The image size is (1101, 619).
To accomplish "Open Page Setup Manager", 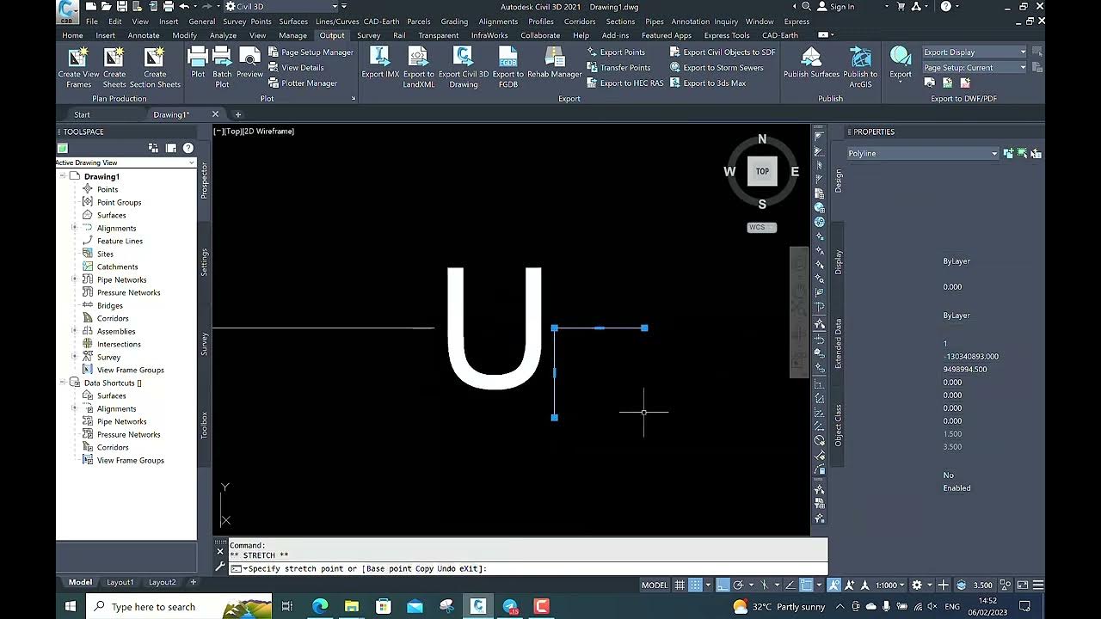I will 311,52.
